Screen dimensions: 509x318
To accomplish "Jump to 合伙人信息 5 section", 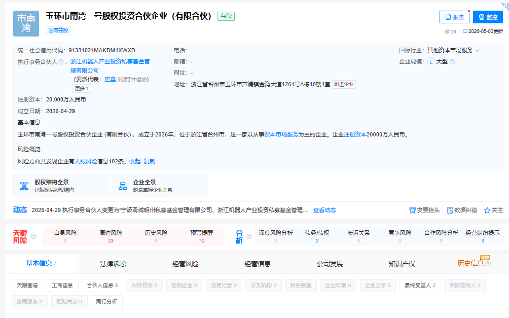I will tap(102, 286).
